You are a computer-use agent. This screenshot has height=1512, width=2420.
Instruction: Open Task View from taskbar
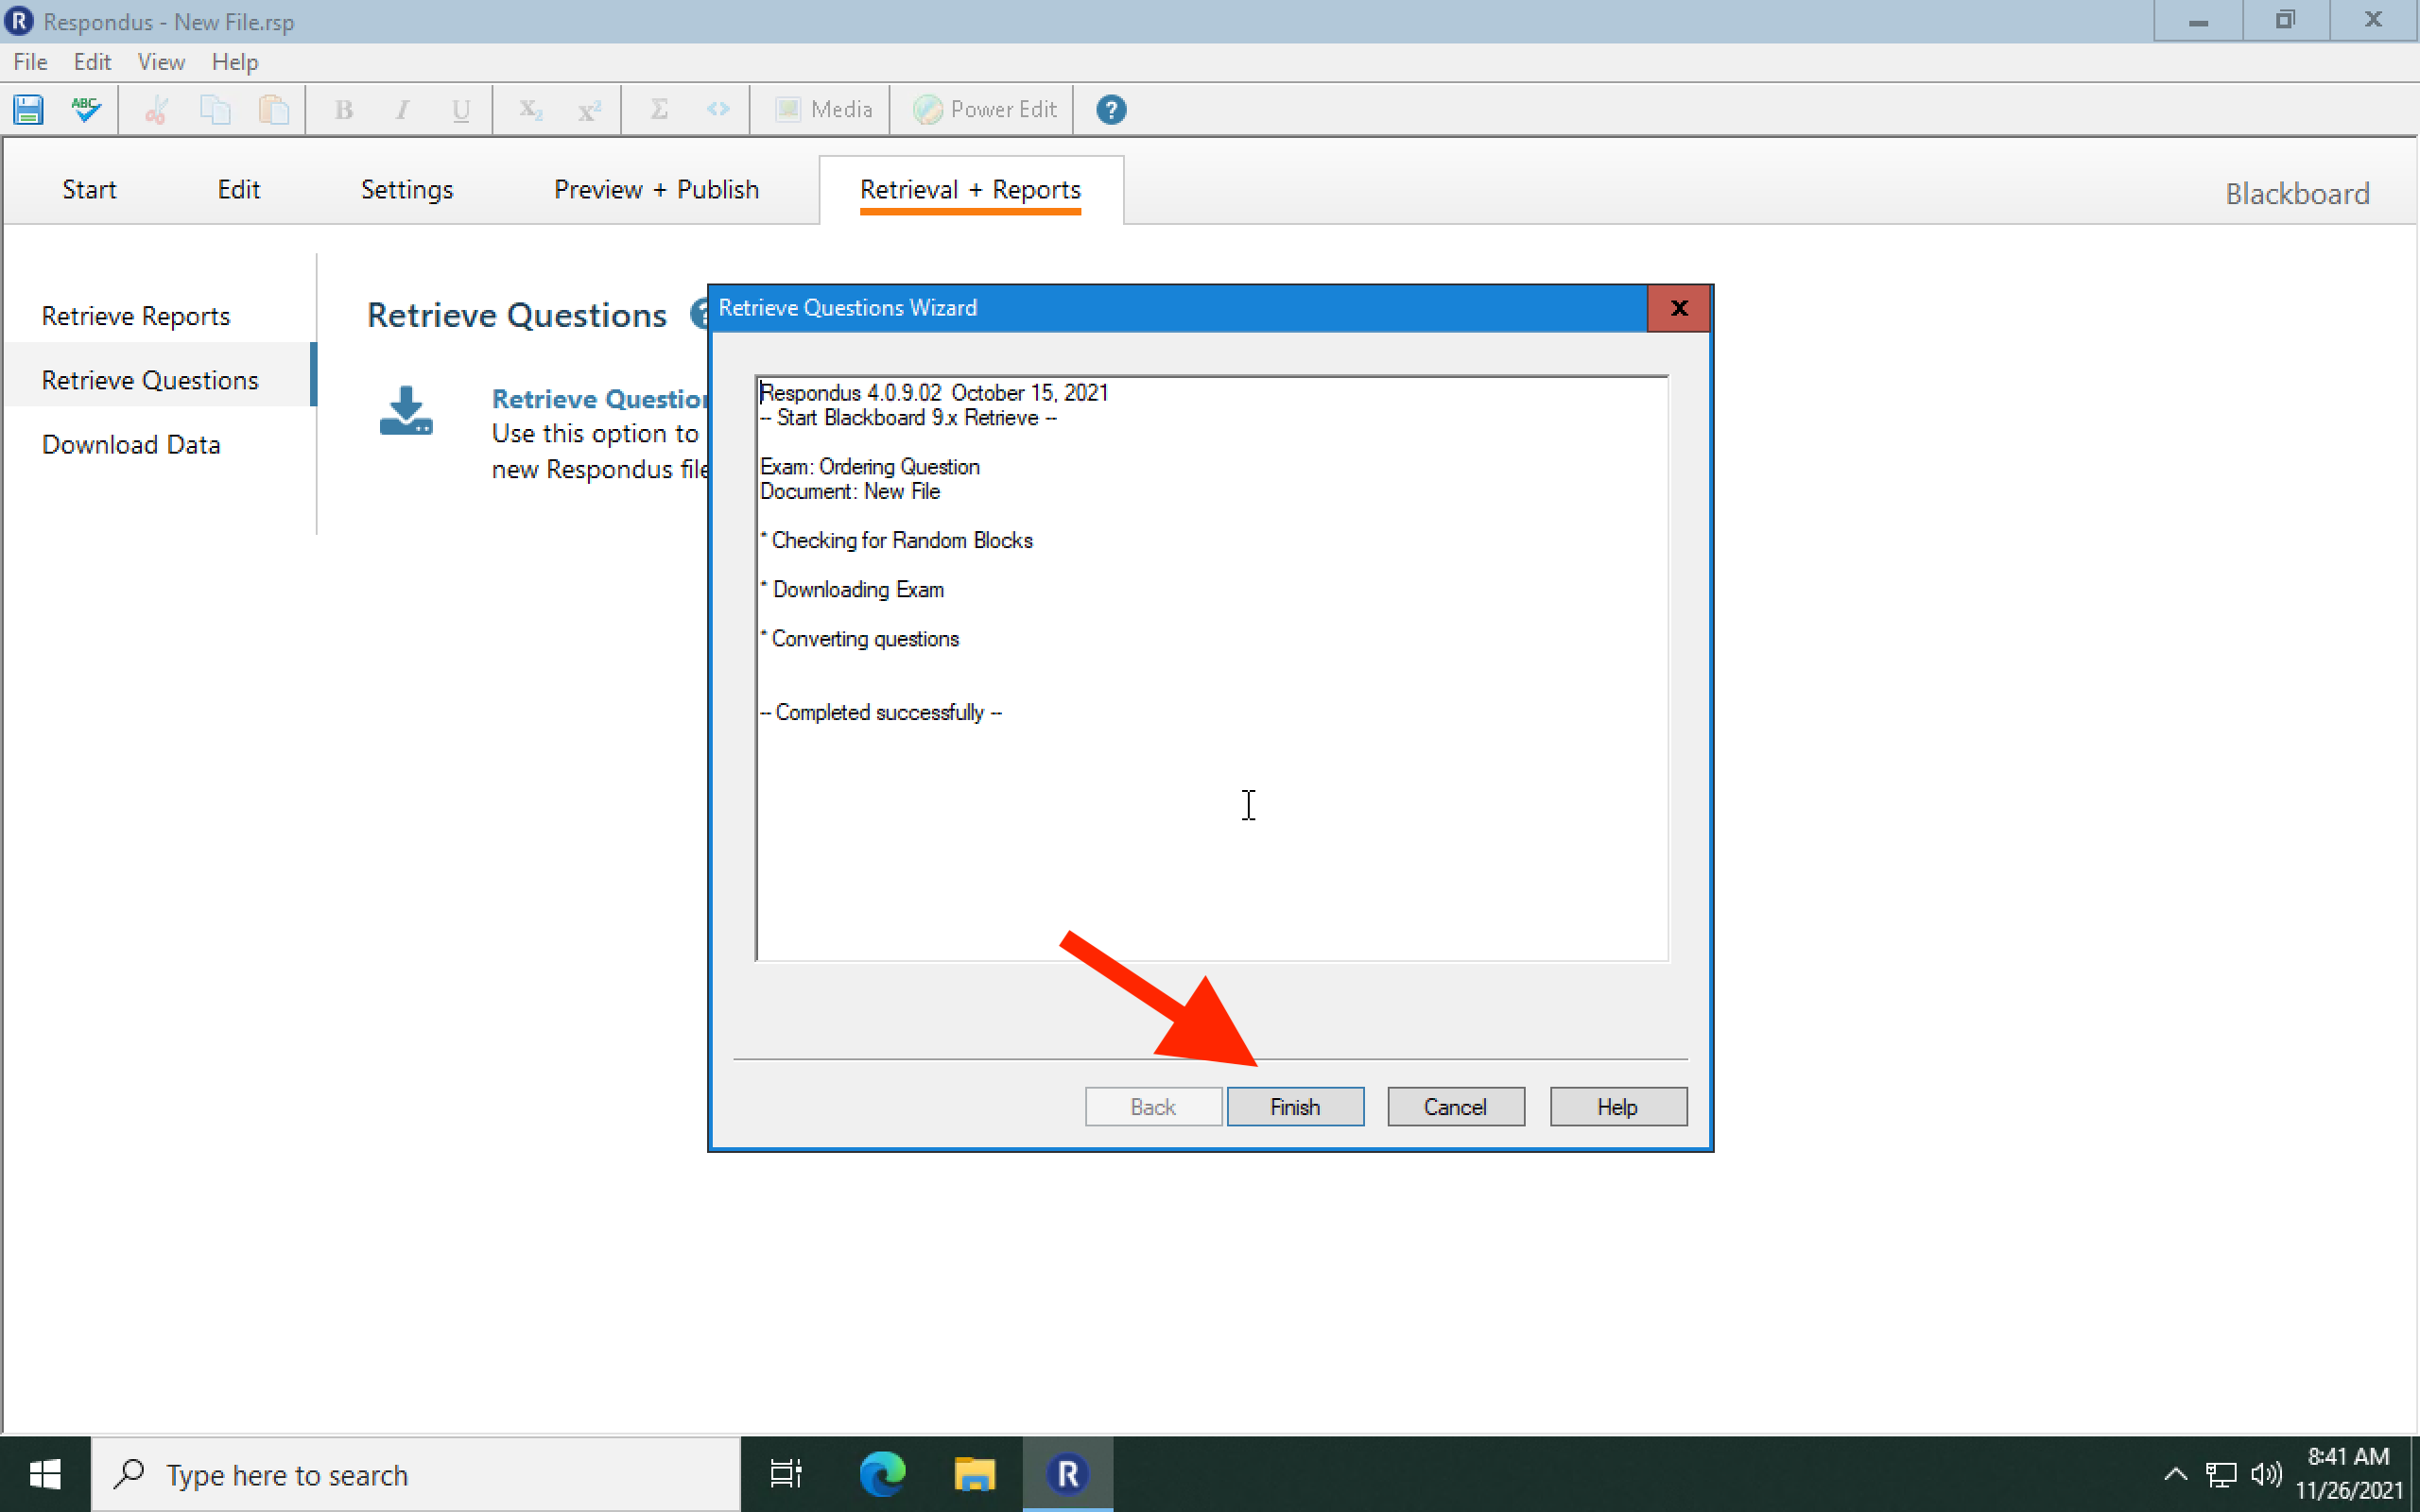tap(786, 1474)
